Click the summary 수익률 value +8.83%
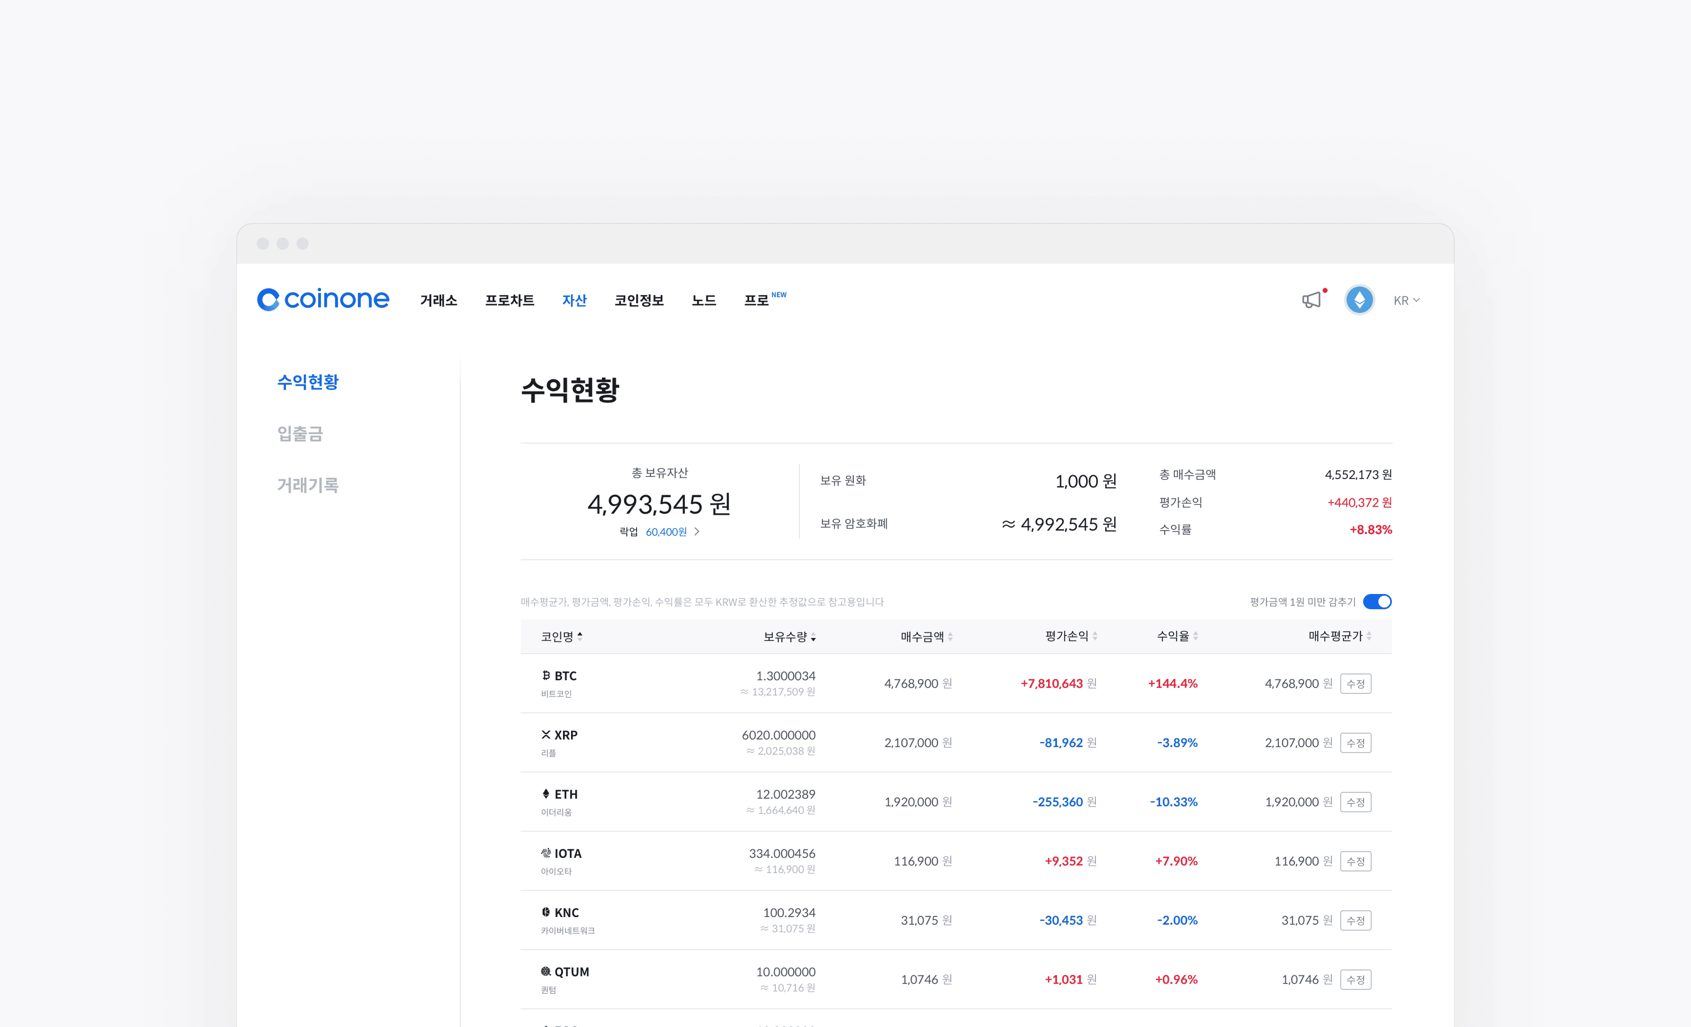1691x1027 pixels. coord(1371,530)
